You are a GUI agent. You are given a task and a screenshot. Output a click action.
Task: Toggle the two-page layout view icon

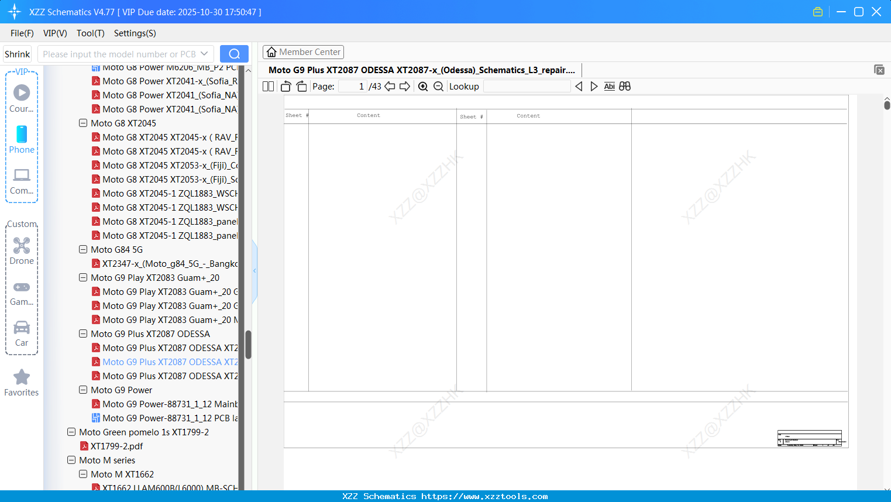[268, 87]
